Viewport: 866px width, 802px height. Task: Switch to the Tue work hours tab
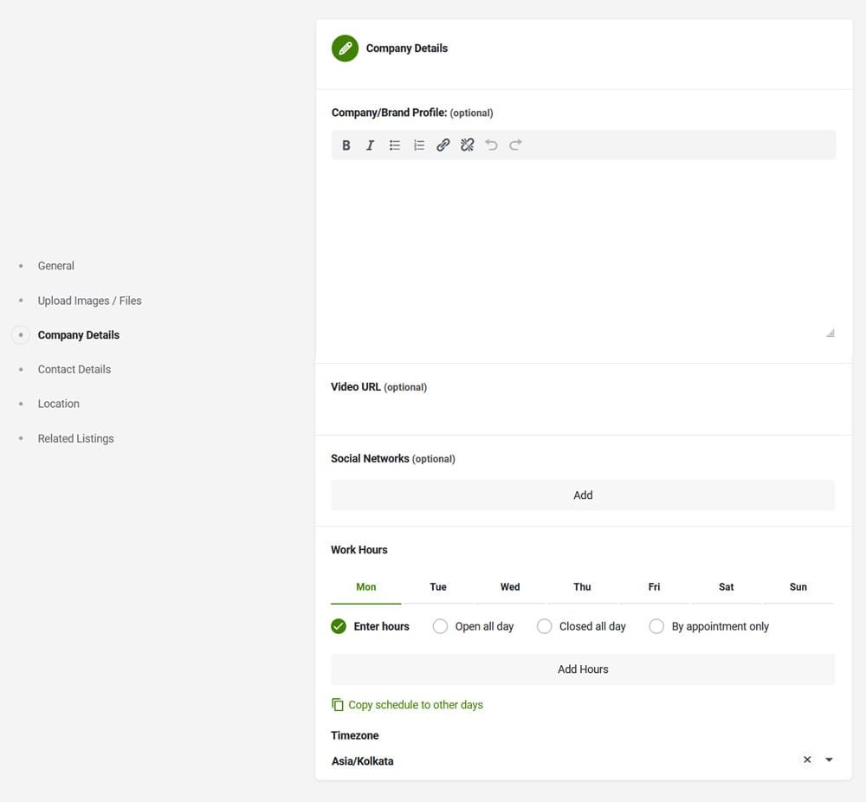coord(438,587)
